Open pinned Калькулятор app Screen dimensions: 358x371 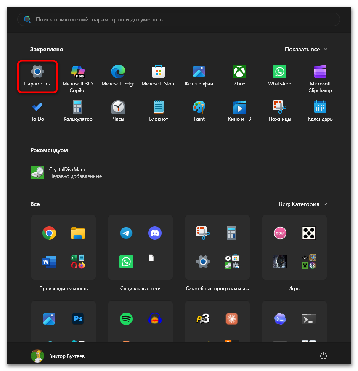pos(78,111)
